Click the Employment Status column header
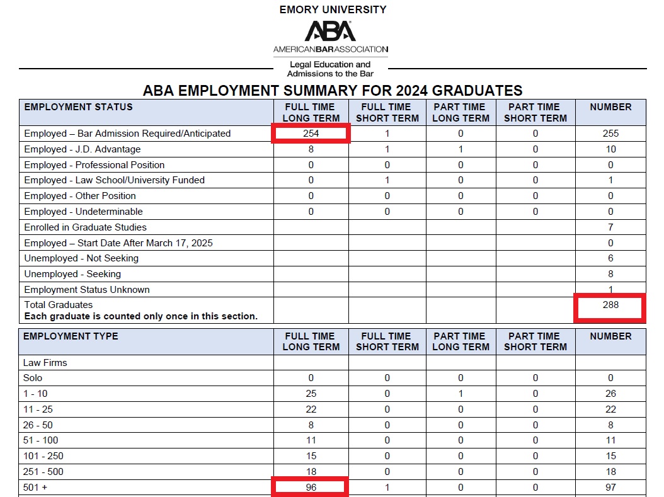The width and height of the screenshot is (664, 497). 78,107
